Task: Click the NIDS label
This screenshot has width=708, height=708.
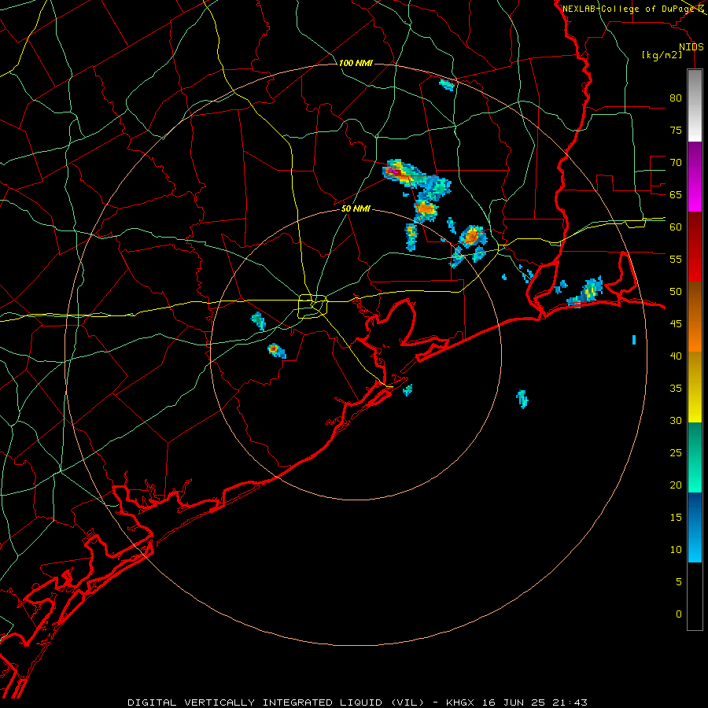Action: [691, 47]
